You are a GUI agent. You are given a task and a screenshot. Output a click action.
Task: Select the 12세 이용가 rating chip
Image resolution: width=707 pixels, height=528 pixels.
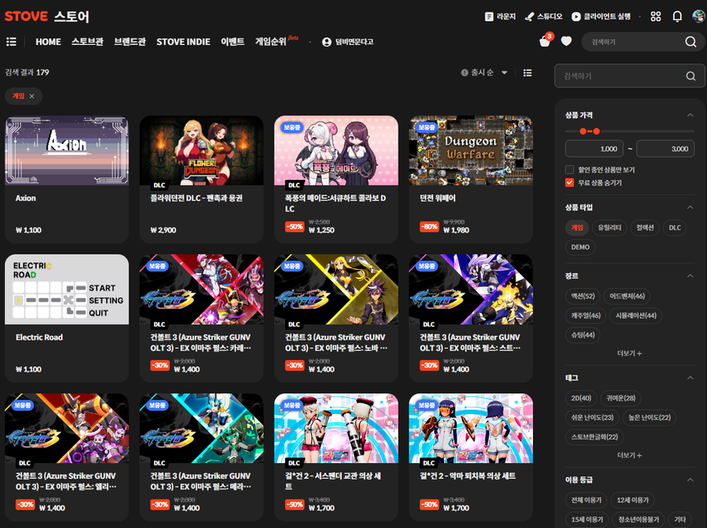click(633, 500)
